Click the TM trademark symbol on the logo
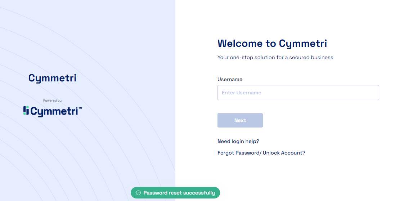 80,108
